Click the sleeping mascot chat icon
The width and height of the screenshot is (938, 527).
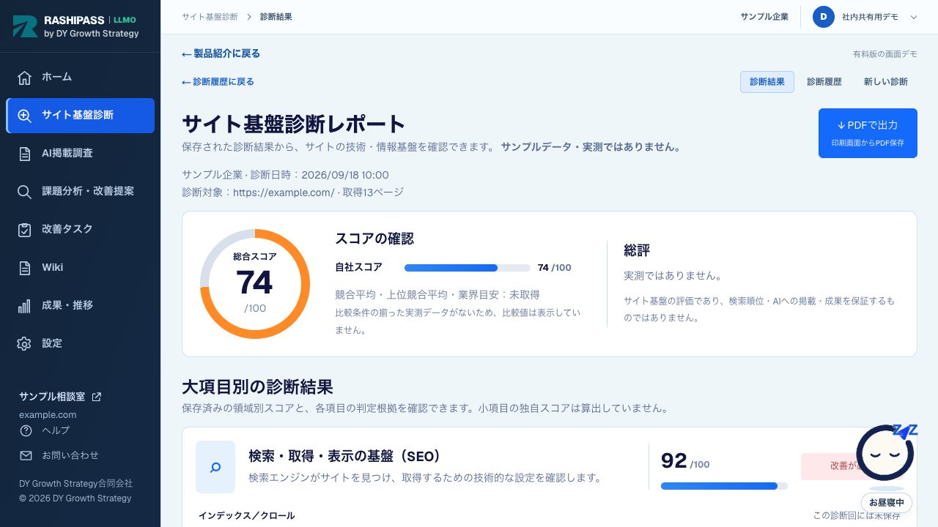[x=885, y=453]
